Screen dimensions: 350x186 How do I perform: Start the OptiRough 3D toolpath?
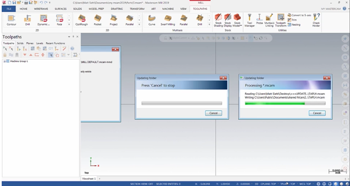click(82, 20)
